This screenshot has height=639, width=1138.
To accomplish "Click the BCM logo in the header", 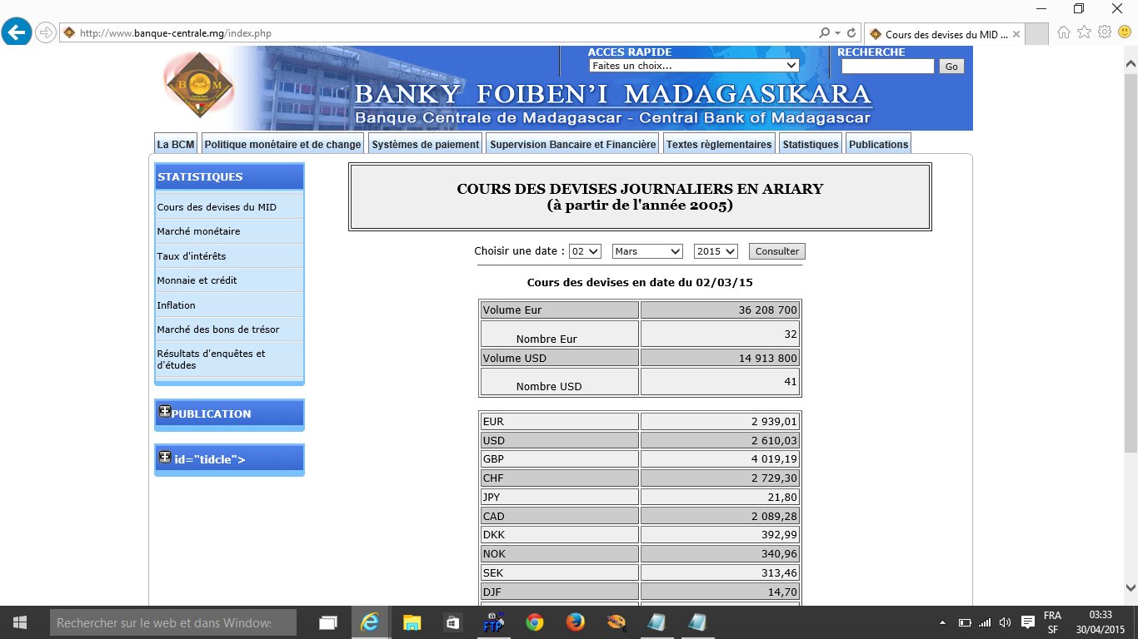I will [x=200, y=86].
